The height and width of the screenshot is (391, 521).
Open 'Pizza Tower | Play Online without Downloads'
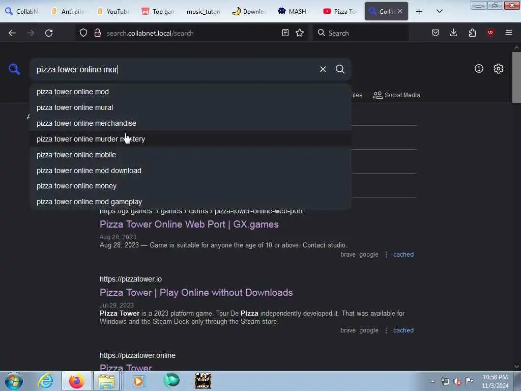pos(196,293)
